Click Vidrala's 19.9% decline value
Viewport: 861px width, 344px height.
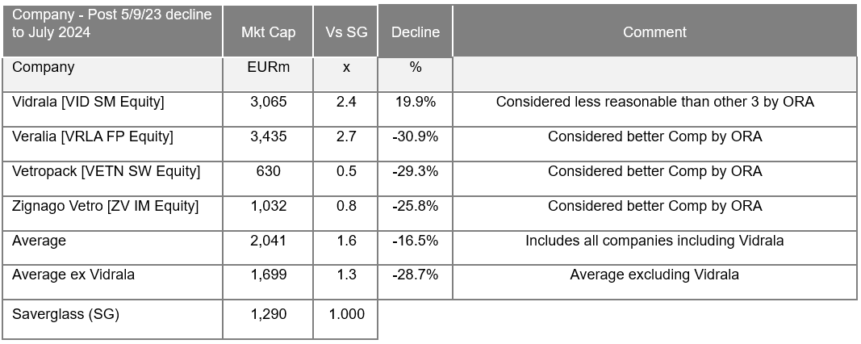point(416,102)
